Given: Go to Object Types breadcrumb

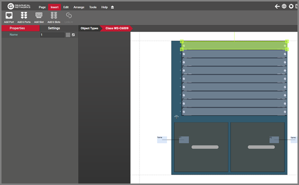Looking at the screenshot, I should pos(89,28).
